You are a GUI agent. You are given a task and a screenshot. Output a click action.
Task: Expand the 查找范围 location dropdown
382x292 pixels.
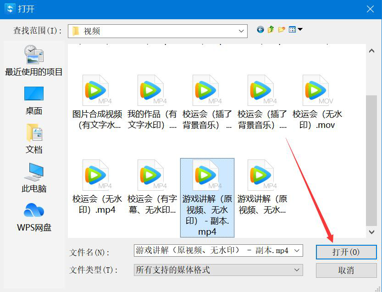tap(242, 31)
